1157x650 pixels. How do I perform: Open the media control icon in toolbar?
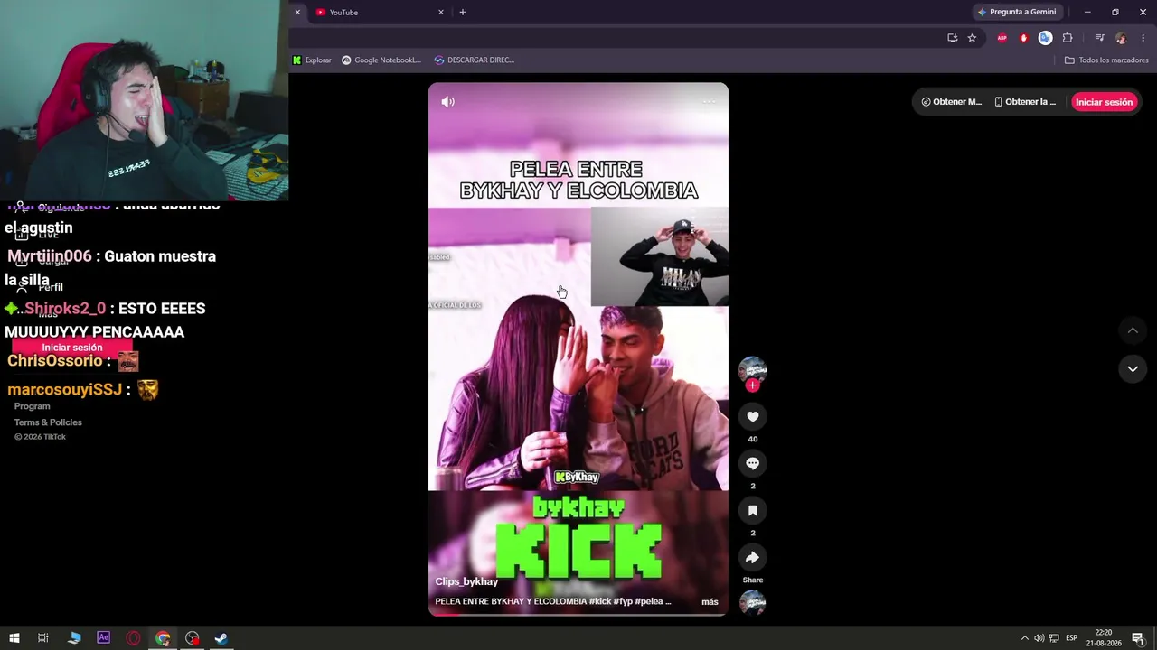[x=1099, y=38]
